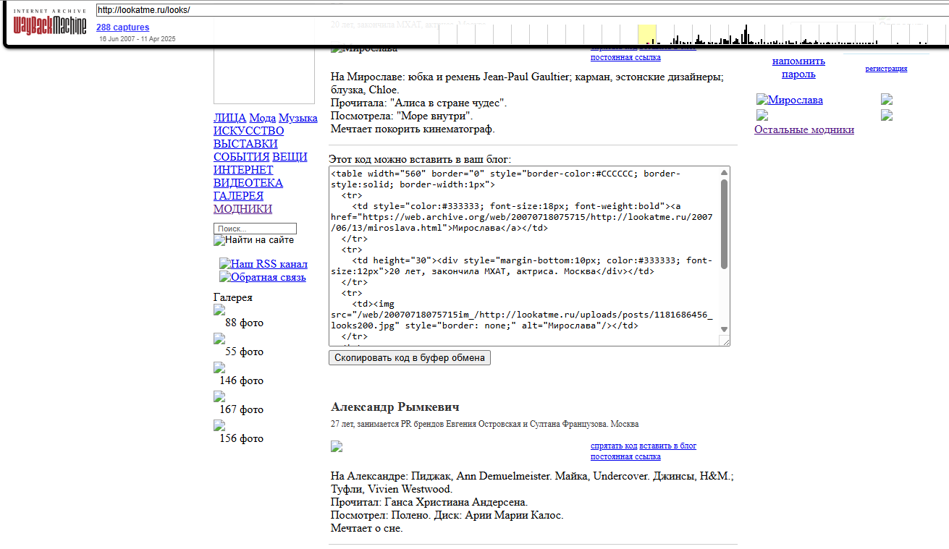
Task: Select the line starting 27 лет, занимается PR
Action: click(x=485, y=424)
